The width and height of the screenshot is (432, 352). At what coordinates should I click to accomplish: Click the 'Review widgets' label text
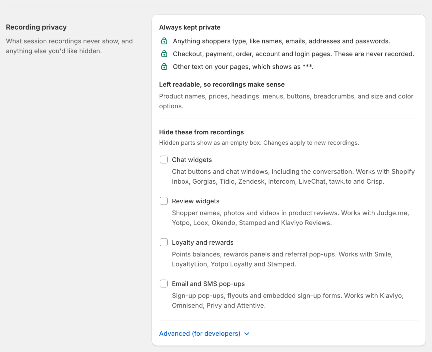(x=195, y=201)
